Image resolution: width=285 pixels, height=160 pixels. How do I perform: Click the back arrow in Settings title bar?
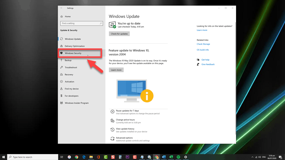click(x=62, y=8)
